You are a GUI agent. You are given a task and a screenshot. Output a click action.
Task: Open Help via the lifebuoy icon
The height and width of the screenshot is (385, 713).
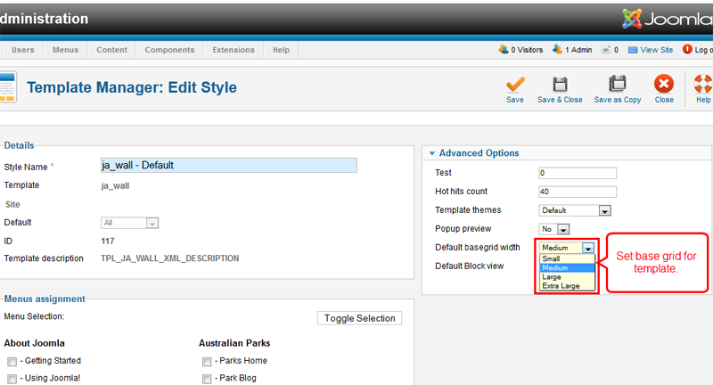(703, 84)
